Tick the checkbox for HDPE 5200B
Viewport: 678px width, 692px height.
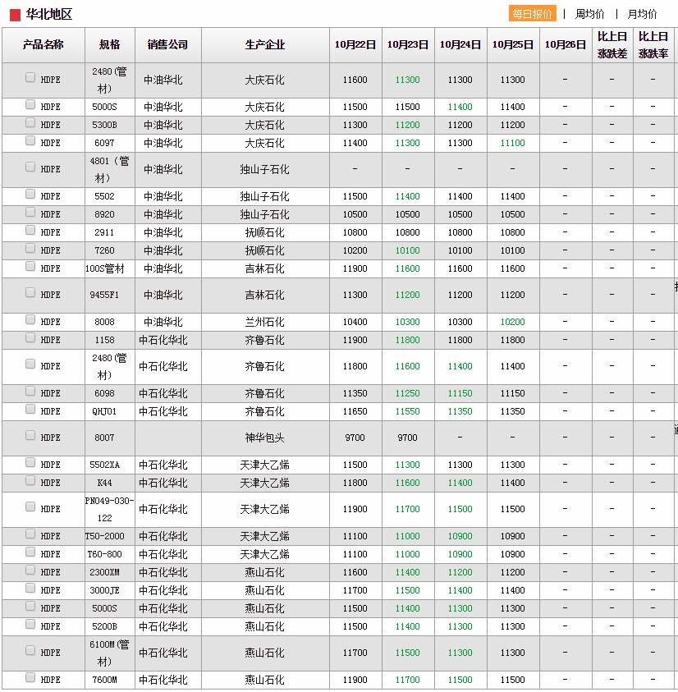tap(30, 624)
